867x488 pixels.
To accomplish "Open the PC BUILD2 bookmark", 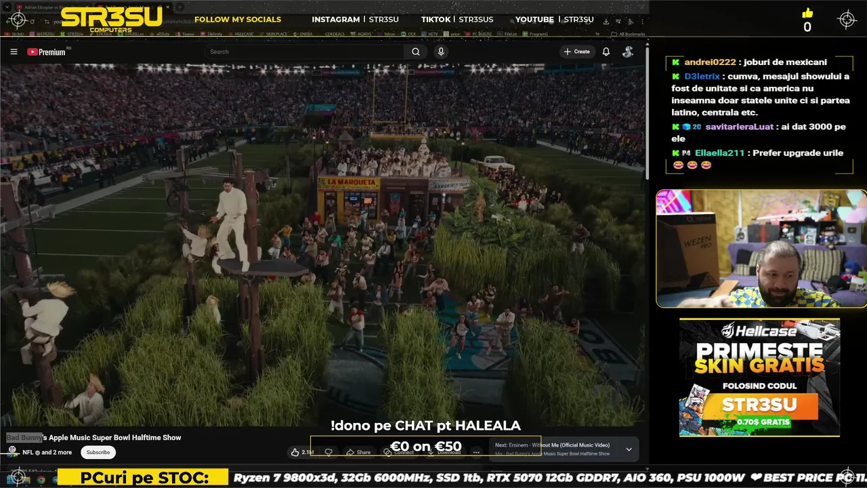I will click(x=478, y=34).
